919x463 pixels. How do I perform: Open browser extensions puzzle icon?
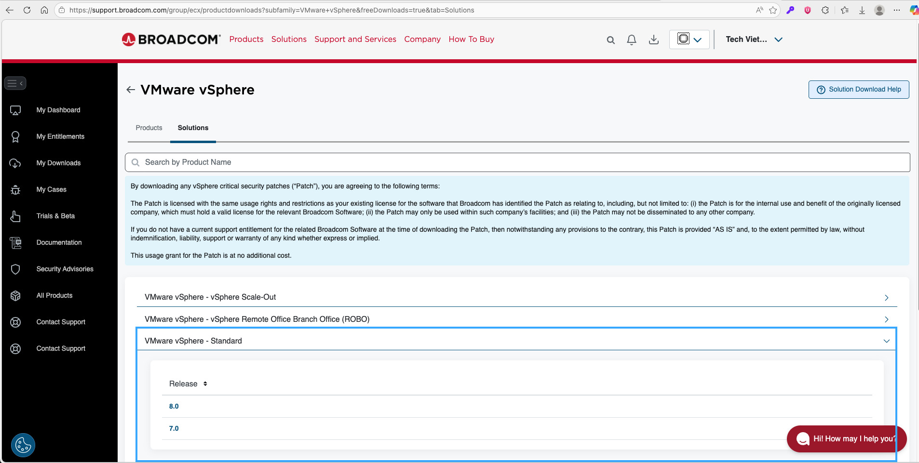825,10
